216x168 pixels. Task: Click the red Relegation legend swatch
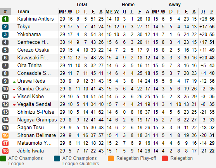(x=165, y=158)
